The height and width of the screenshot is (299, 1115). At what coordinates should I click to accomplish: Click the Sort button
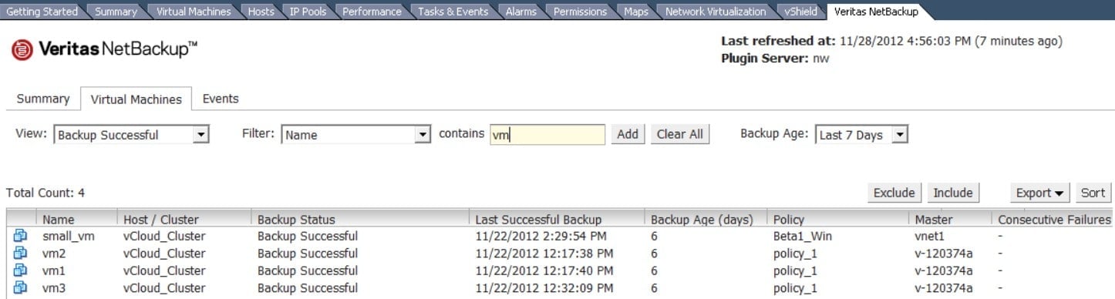pos(1093,193)
